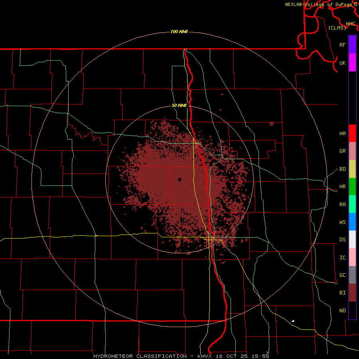
Task: Click the KMVX timestamp caption text
Action: (181, 356)
